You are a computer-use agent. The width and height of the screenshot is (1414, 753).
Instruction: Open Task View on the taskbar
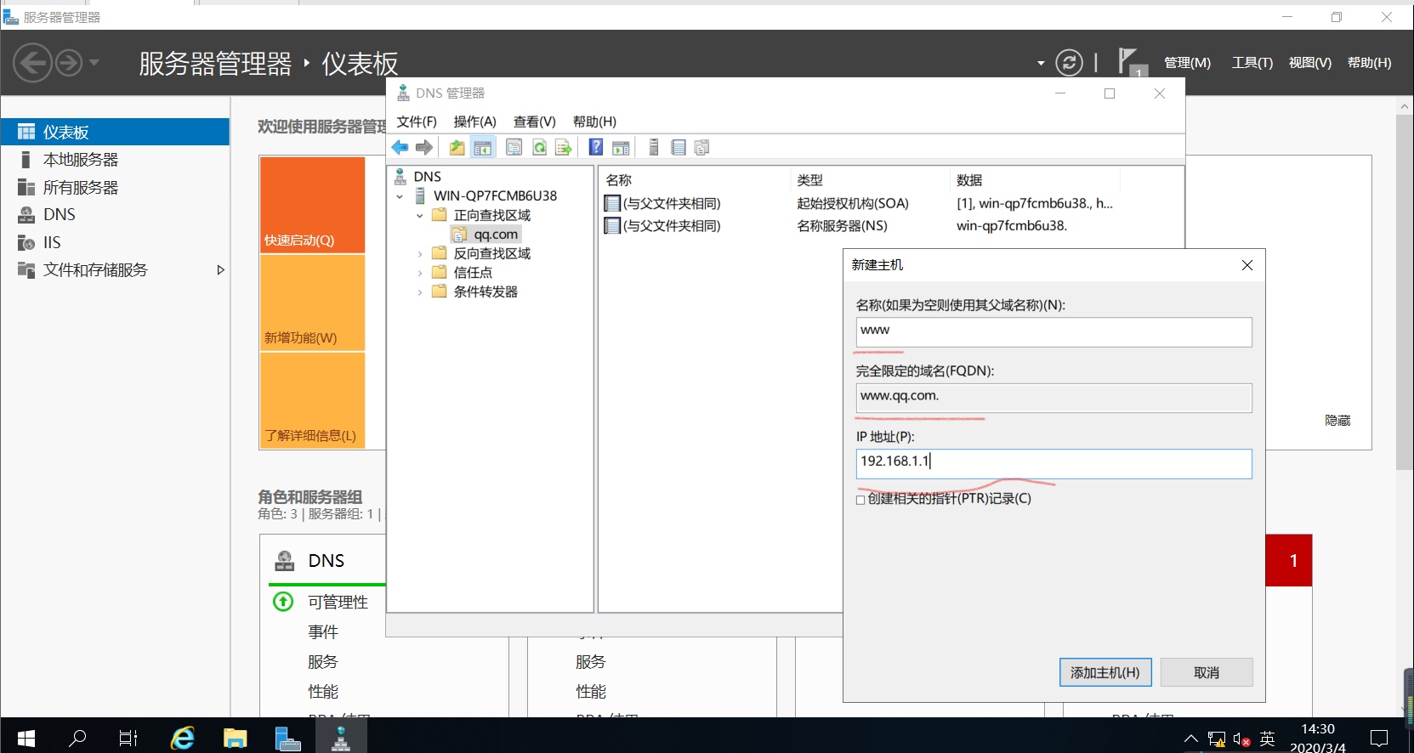point(128,738)
